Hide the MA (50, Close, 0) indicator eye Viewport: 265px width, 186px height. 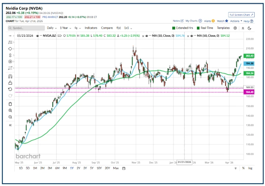click(x=192, y=36)
